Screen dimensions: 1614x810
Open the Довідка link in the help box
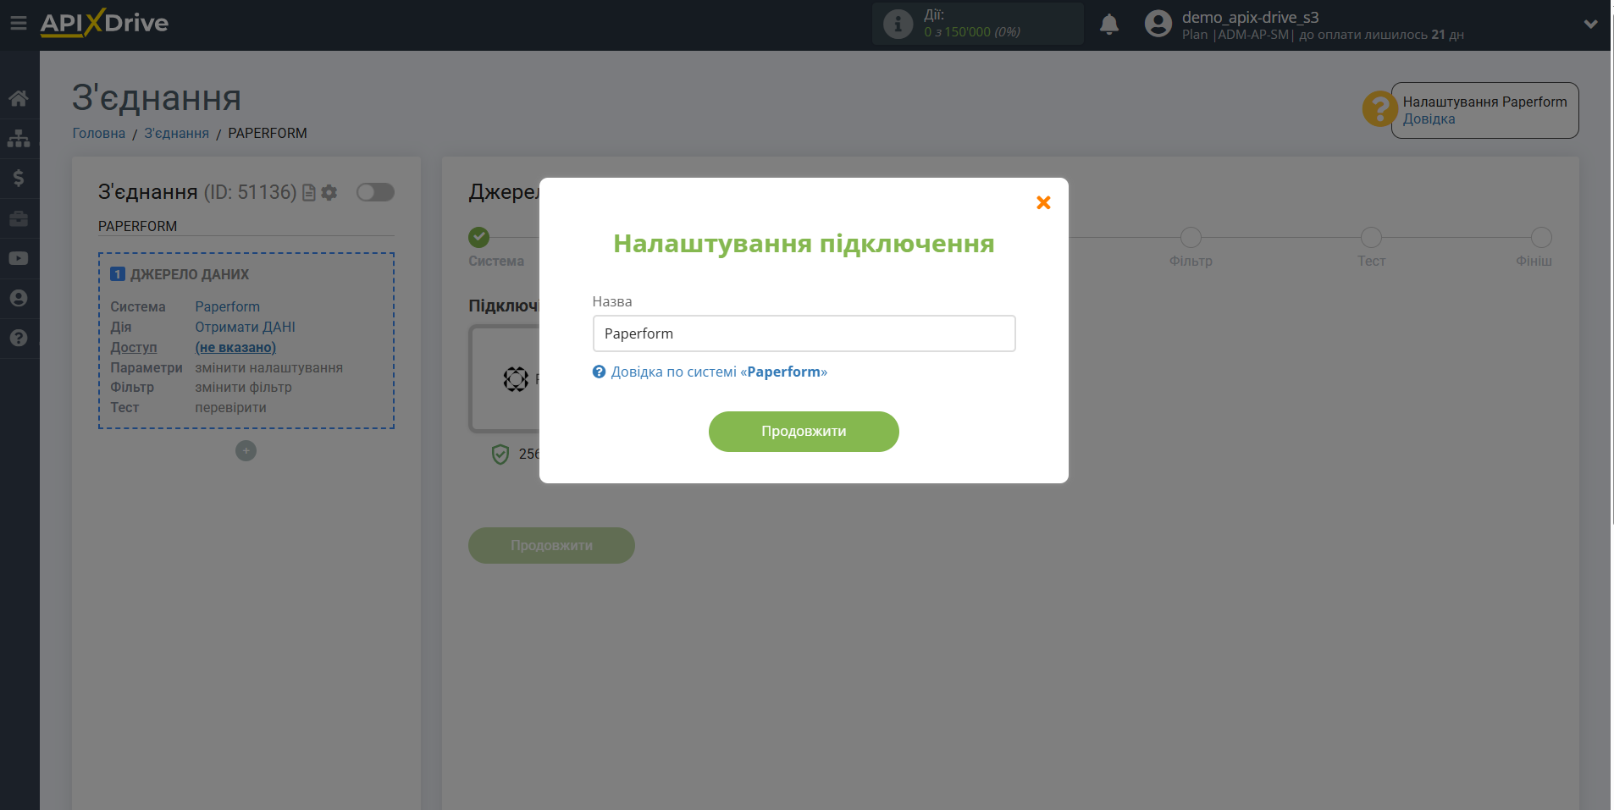coord(1429,119)
